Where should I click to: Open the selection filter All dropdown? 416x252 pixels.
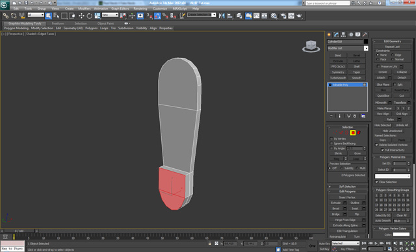tap(36, 15)
